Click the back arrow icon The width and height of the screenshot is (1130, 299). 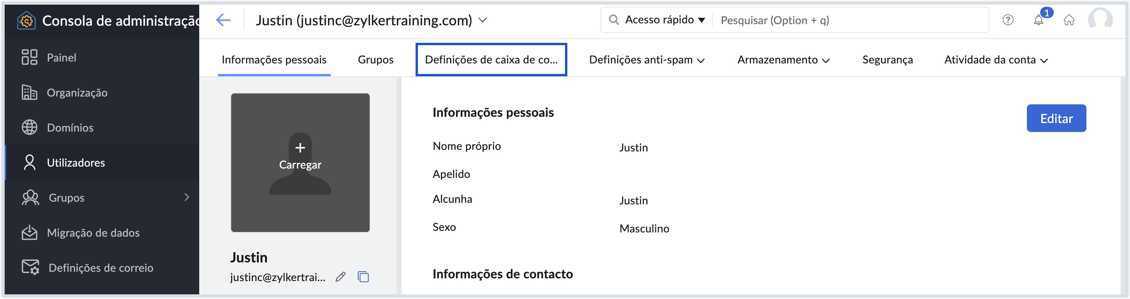[223, 20]
